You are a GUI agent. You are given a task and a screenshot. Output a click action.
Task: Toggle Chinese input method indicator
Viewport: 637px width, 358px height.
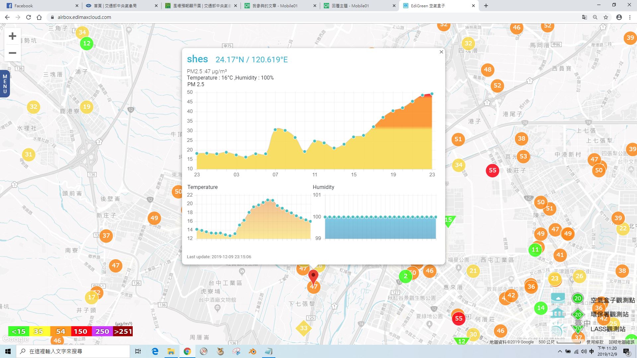pyautogui.click(x=592, y=351)
